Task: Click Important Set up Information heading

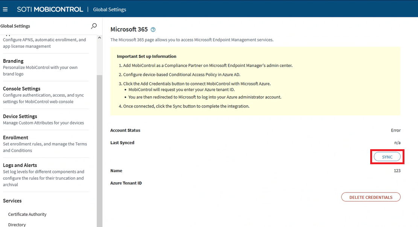Action: pos(147,56)
